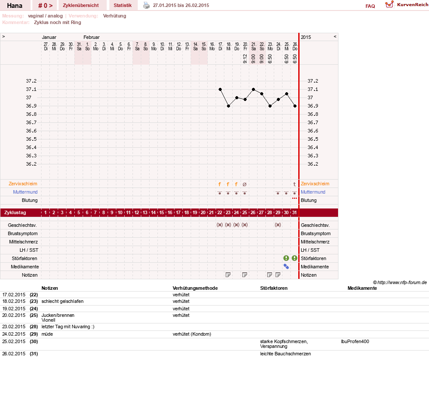The width and height of the screenshot is (429, 396).
Task: Click the Medikamente pill icon on day 30
Action: click(x=286, y=266)
